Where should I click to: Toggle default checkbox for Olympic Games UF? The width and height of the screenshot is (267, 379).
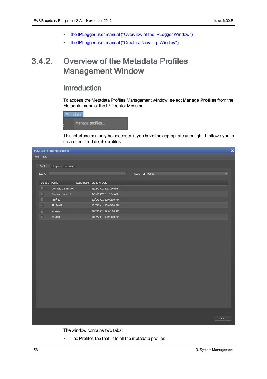point(42,194)
